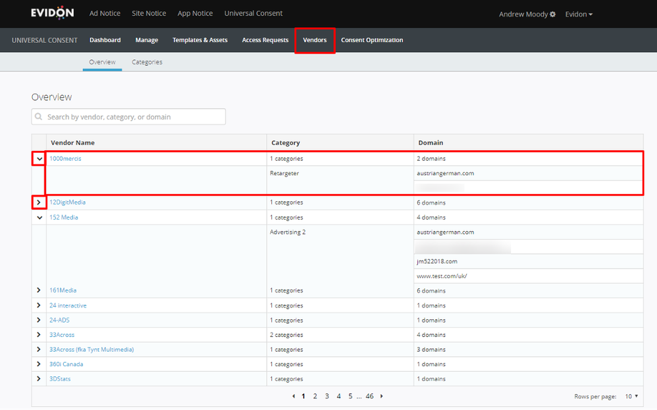Image resolution: width=657 pixels, height=410 pixels.
Task: Open the Evidon account dropdown
Action: [x=579, y=14]
